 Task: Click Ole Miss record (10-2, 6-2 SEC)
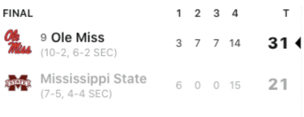(x=79, y=53)
